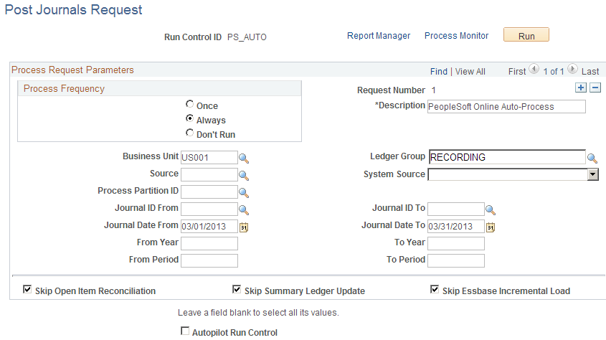
Task: Click the Journal ID To field
Action: pyautogui.click(x=455, y=209)
